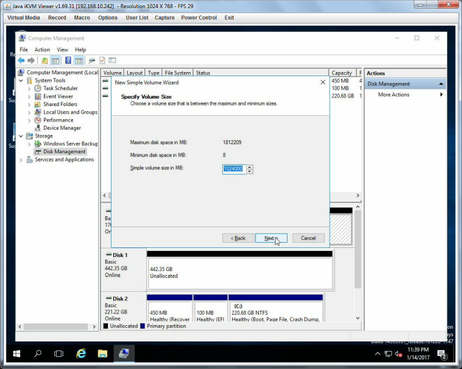The height and width of the screenshot is (369, 462).
Task: Click the Disk 1 unallocated 442.35 GB region
Action: click(x=240, y=273)
